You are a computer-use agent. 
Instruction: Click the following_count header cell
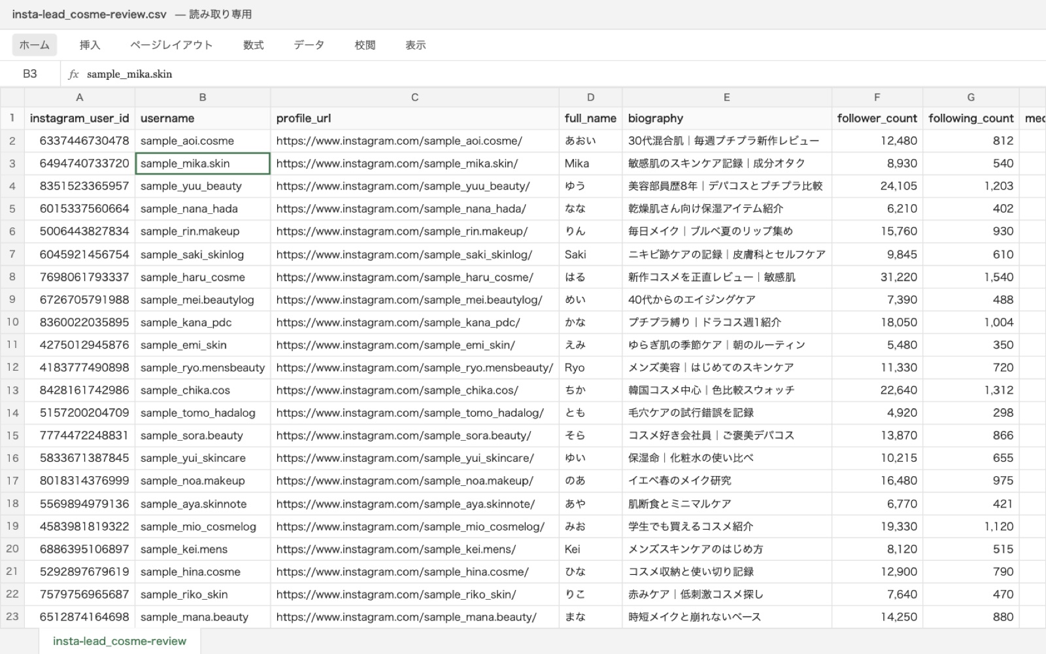click(x=971, y=118)
